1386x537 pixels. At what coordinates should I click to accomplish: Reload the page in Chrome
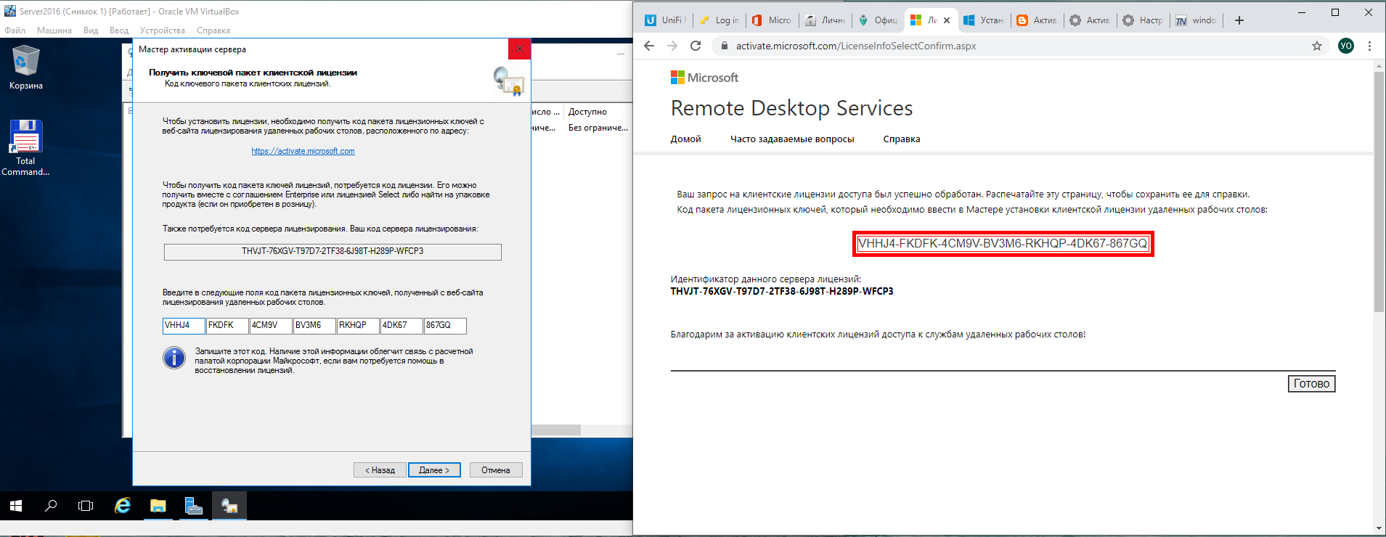point(696,46)
